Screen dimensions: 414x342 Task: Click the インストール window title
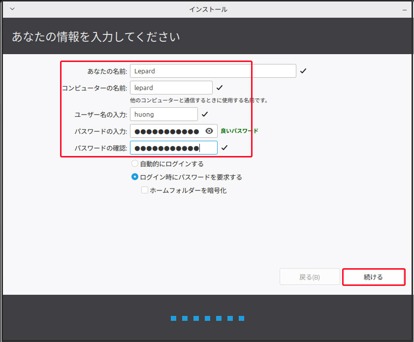point(208,9)
